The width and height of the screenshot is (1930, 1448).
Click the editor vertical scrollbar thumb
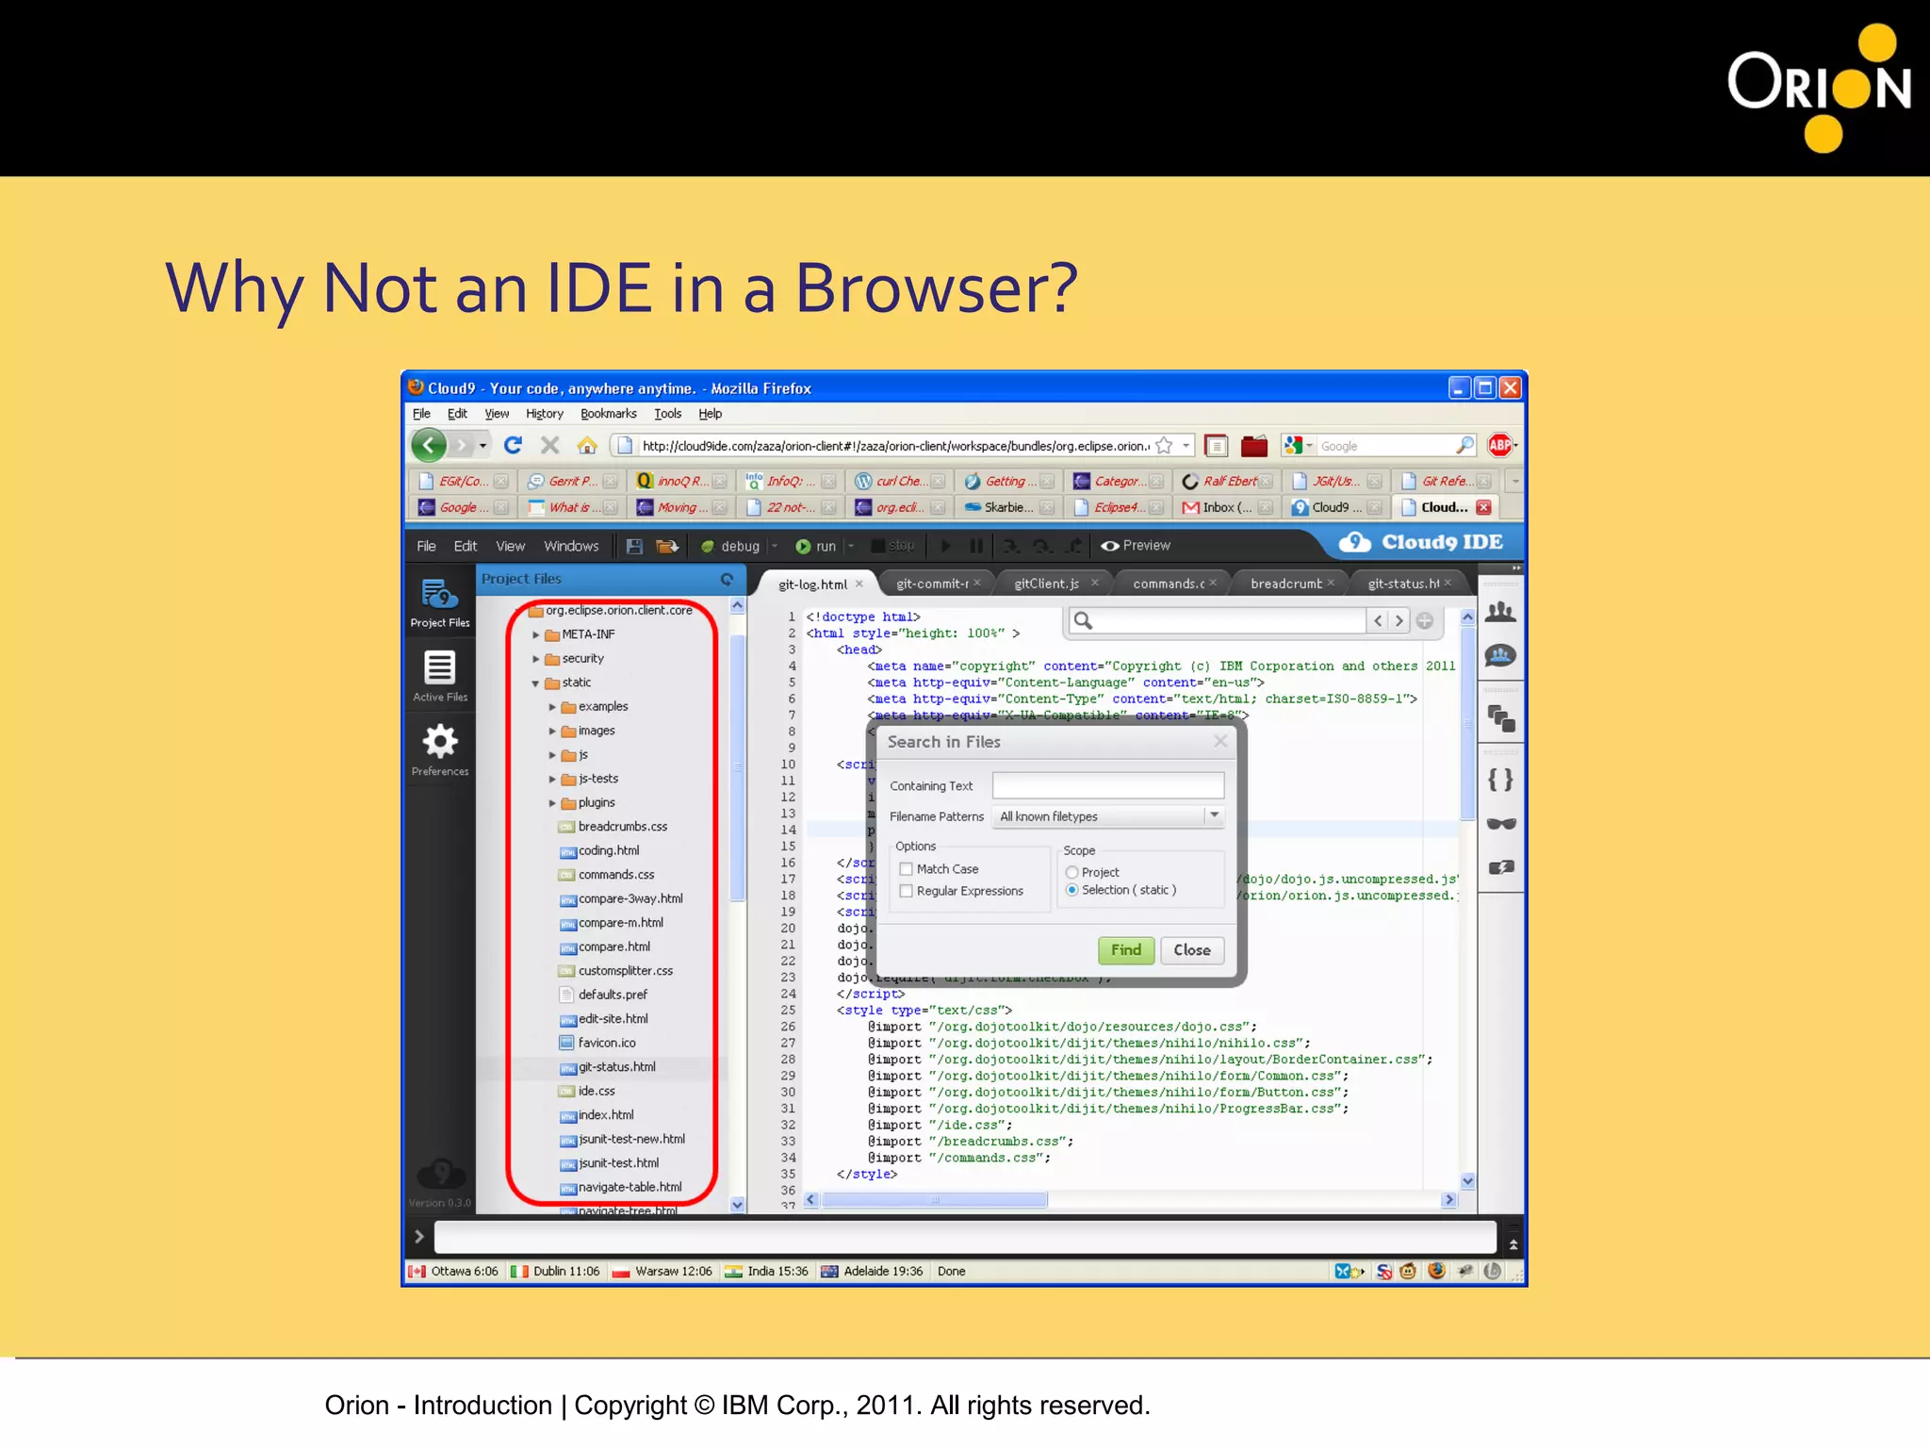pyautogui.click(x=1467, y=723)
